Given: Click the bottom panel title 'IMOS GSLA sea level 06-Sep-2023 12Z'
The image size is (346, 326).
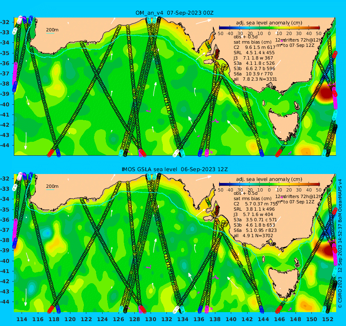Looking at the screenshot, I should 174,169.
